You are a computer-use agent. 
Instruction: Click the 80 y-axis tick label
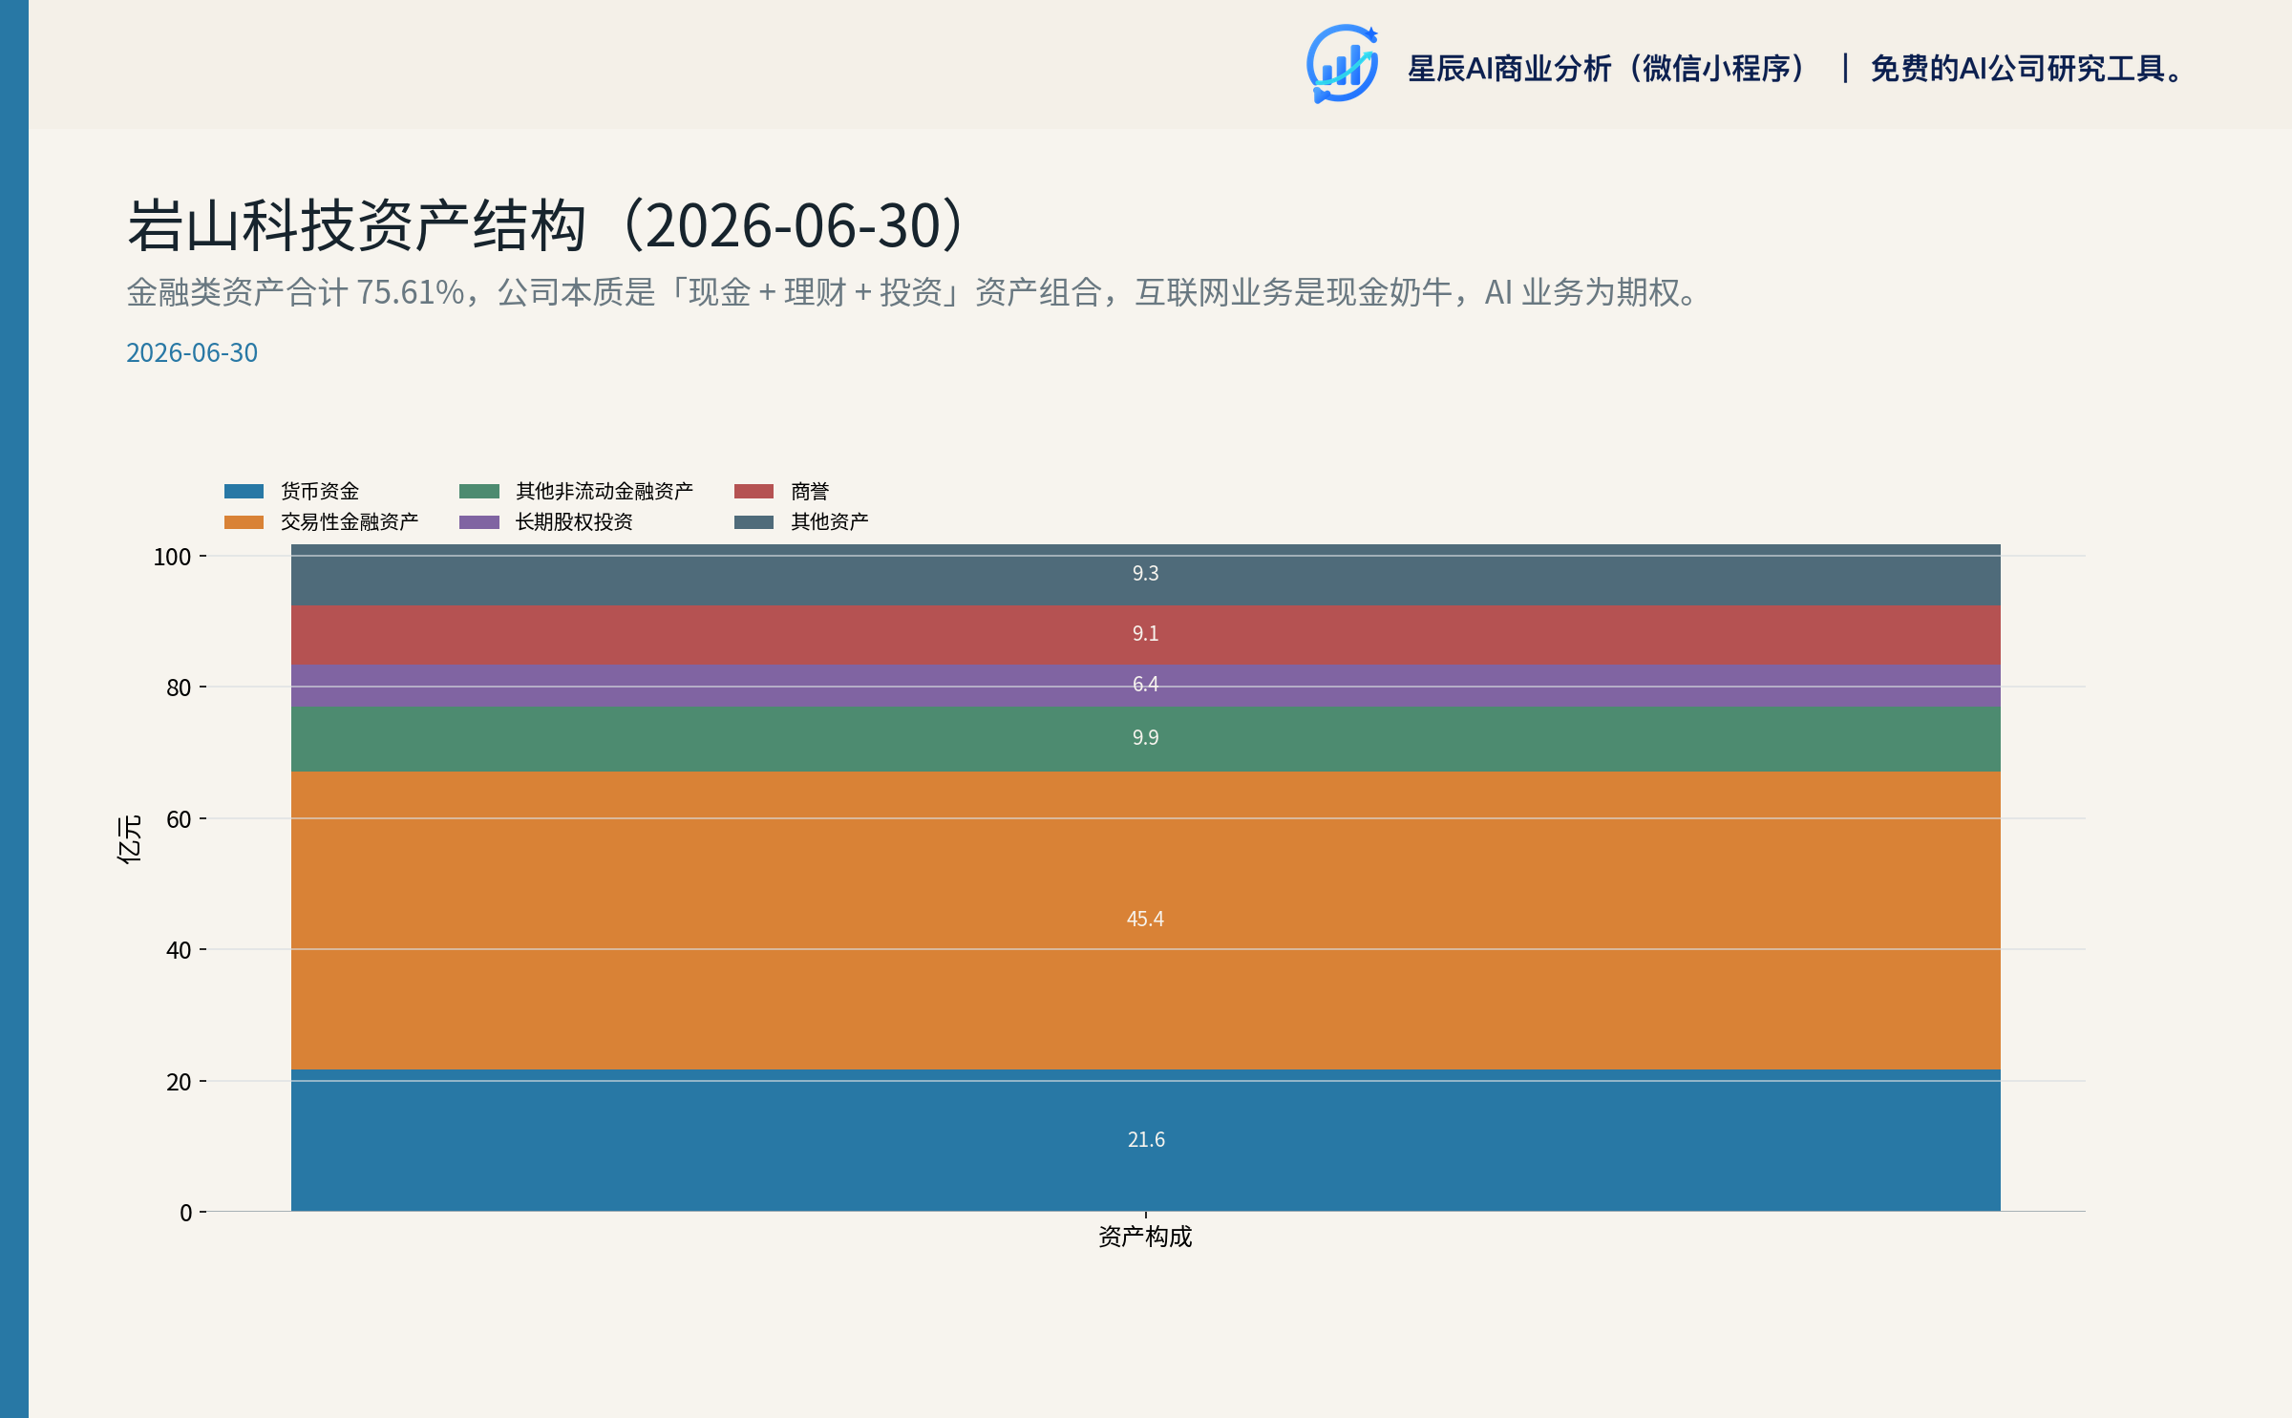pos(179,688)
